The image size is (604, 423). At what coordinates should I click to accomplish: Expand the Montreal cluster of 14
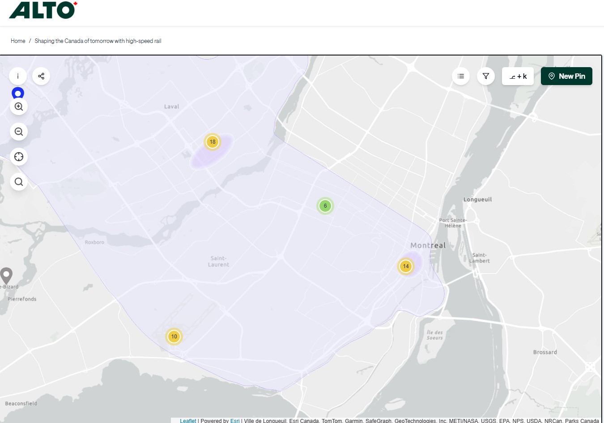[x=406, y=266]
